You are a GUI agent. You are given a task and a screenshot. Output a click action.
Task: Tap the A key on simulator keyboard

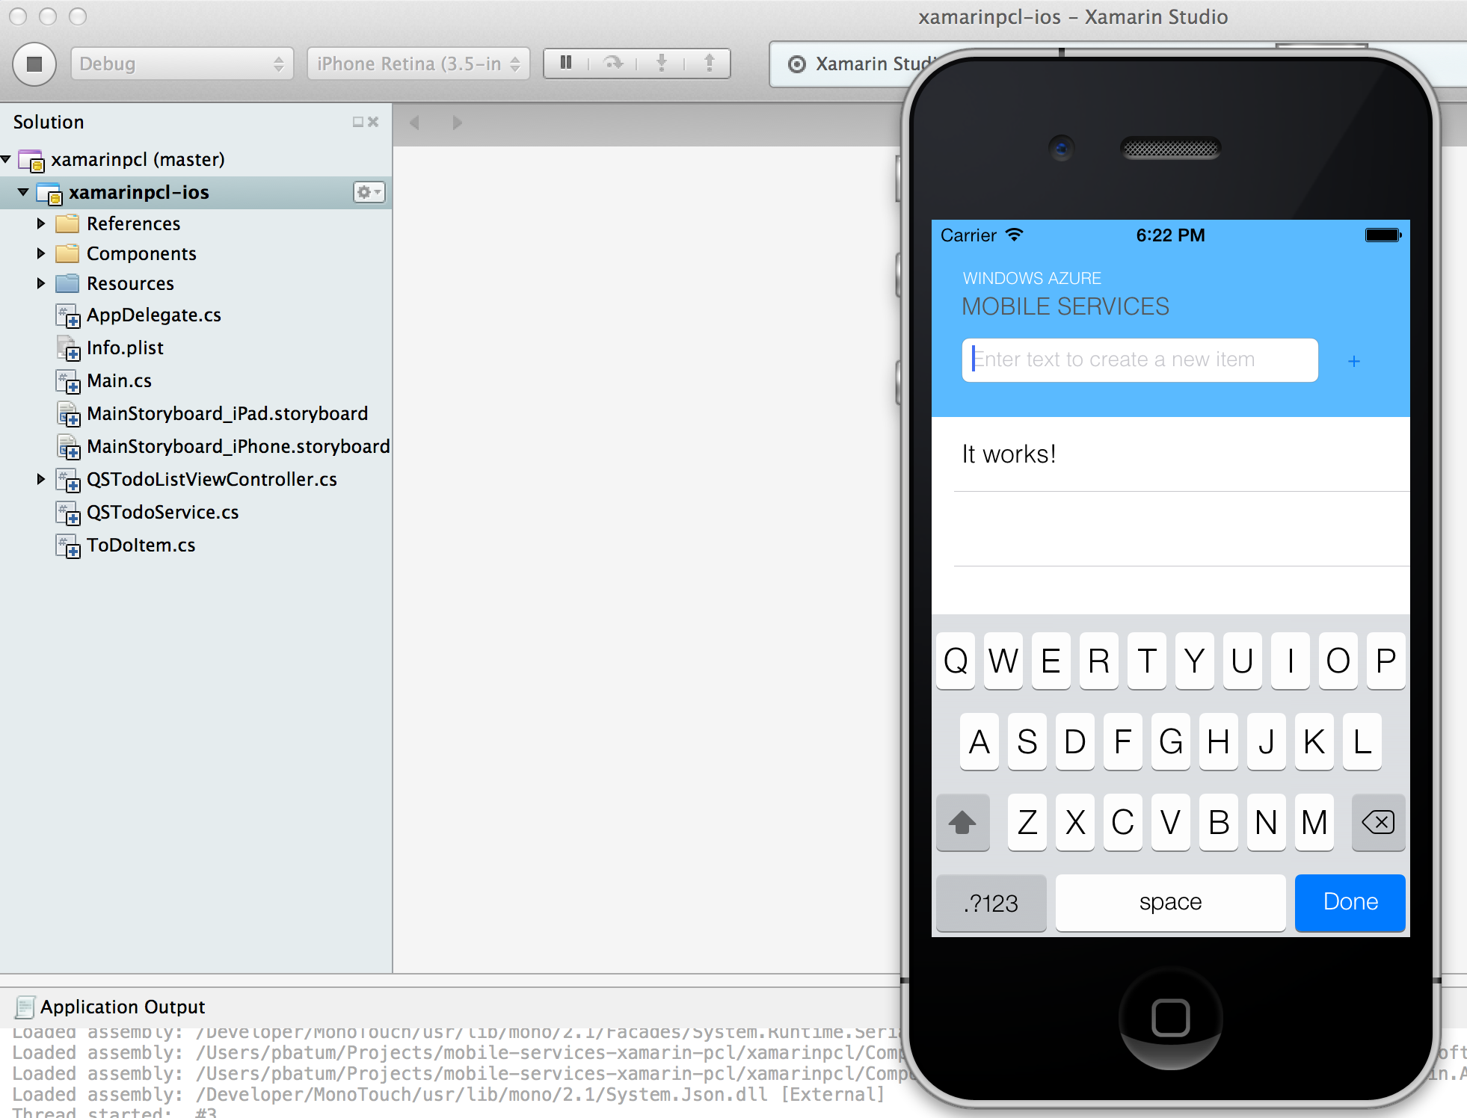coord(979,741)
